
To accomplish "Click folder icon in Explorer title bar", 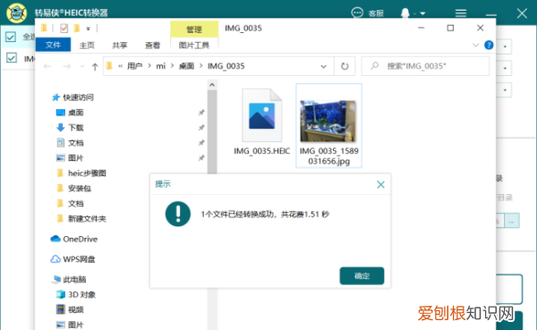I will pos(44,28).
